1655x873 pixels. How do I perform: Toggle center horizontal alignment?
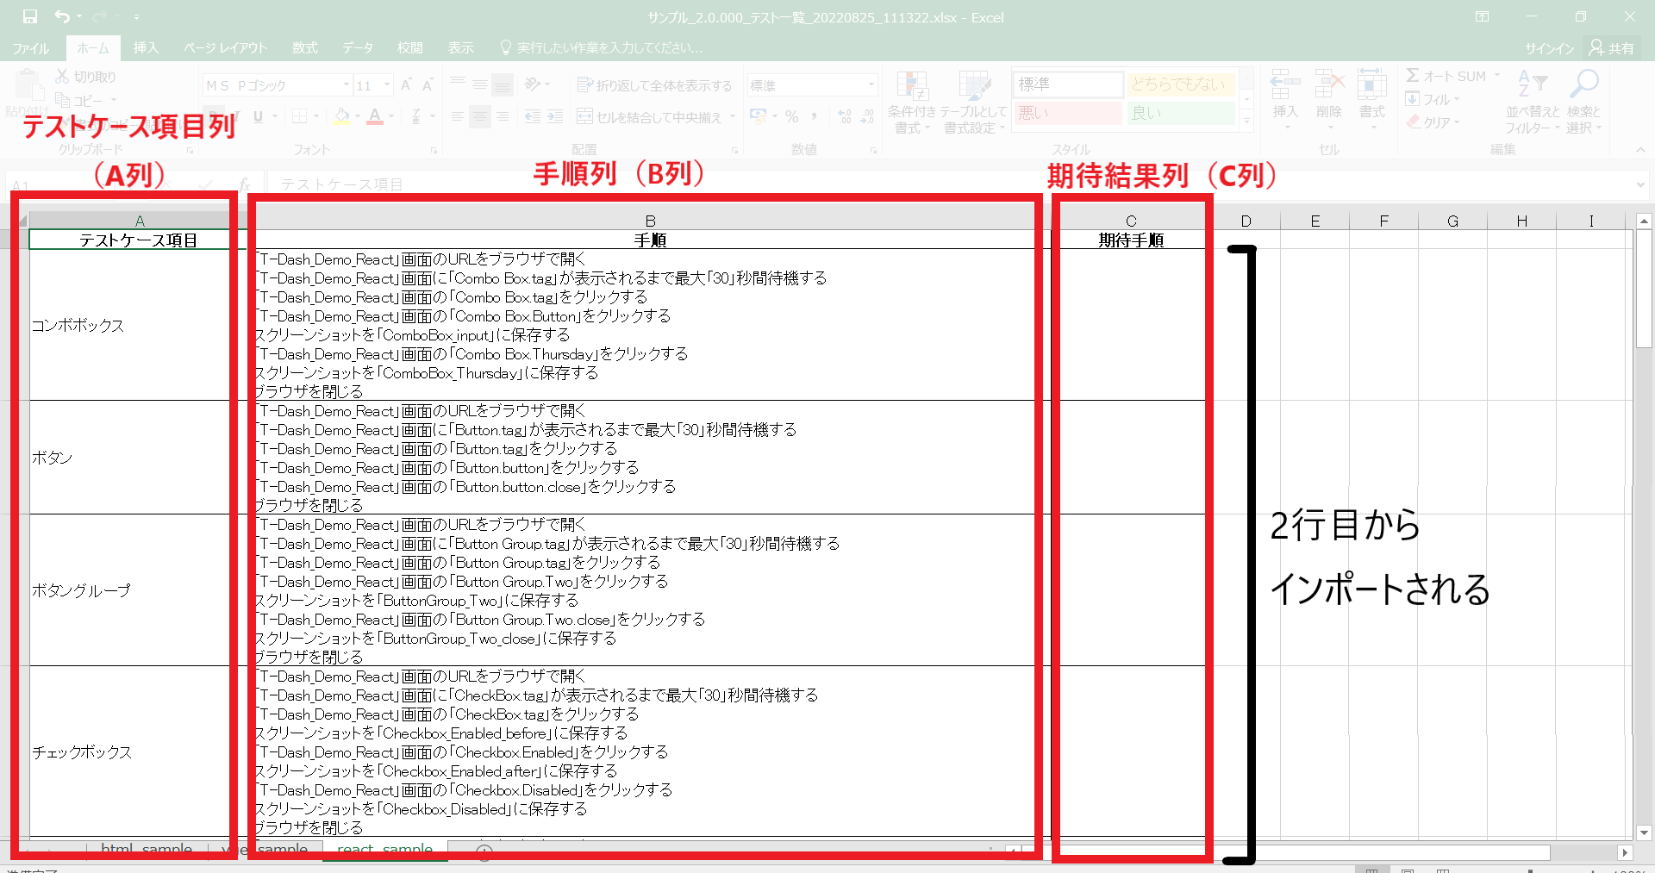pos(480,116)
